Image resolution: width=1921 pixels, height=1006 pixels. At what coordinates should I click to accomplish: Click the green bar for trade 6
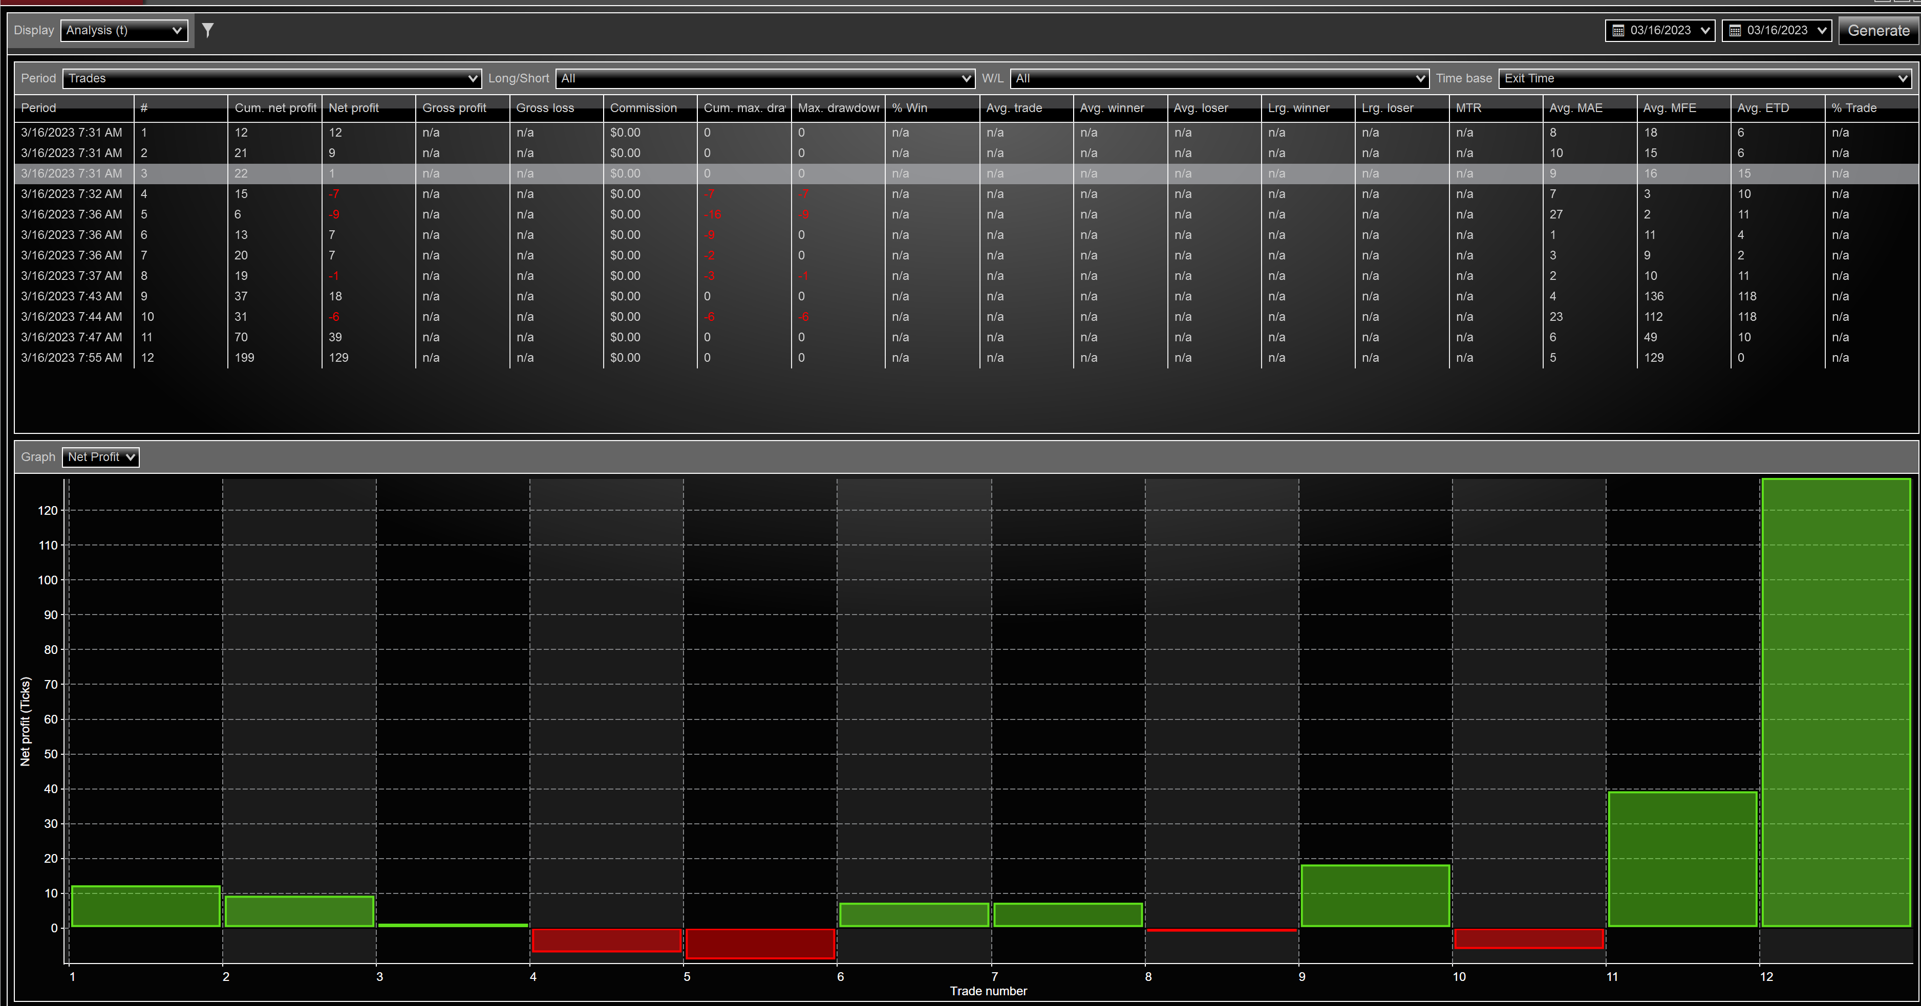914,915
